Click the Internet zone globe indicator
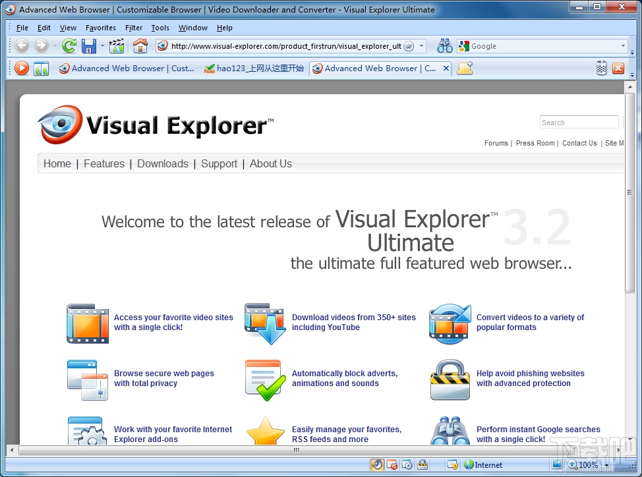 click(x=483, y=464)
